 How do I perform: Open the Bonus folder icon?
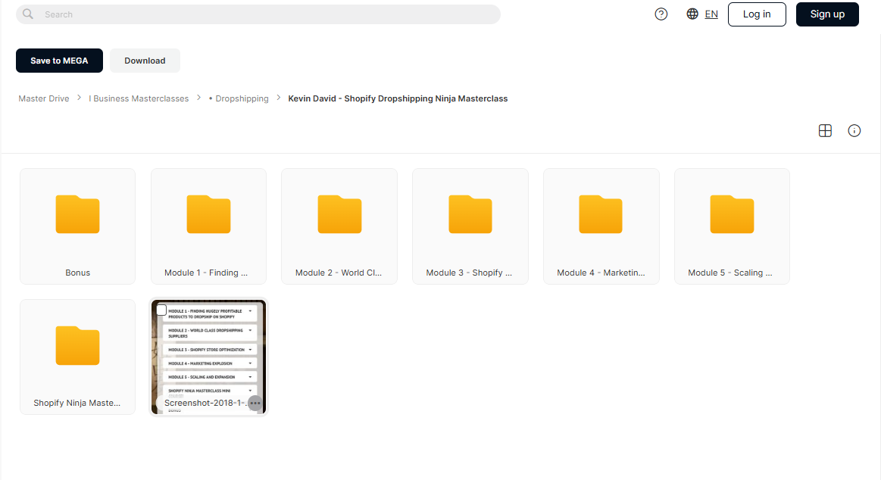click(x=77, y=214)
